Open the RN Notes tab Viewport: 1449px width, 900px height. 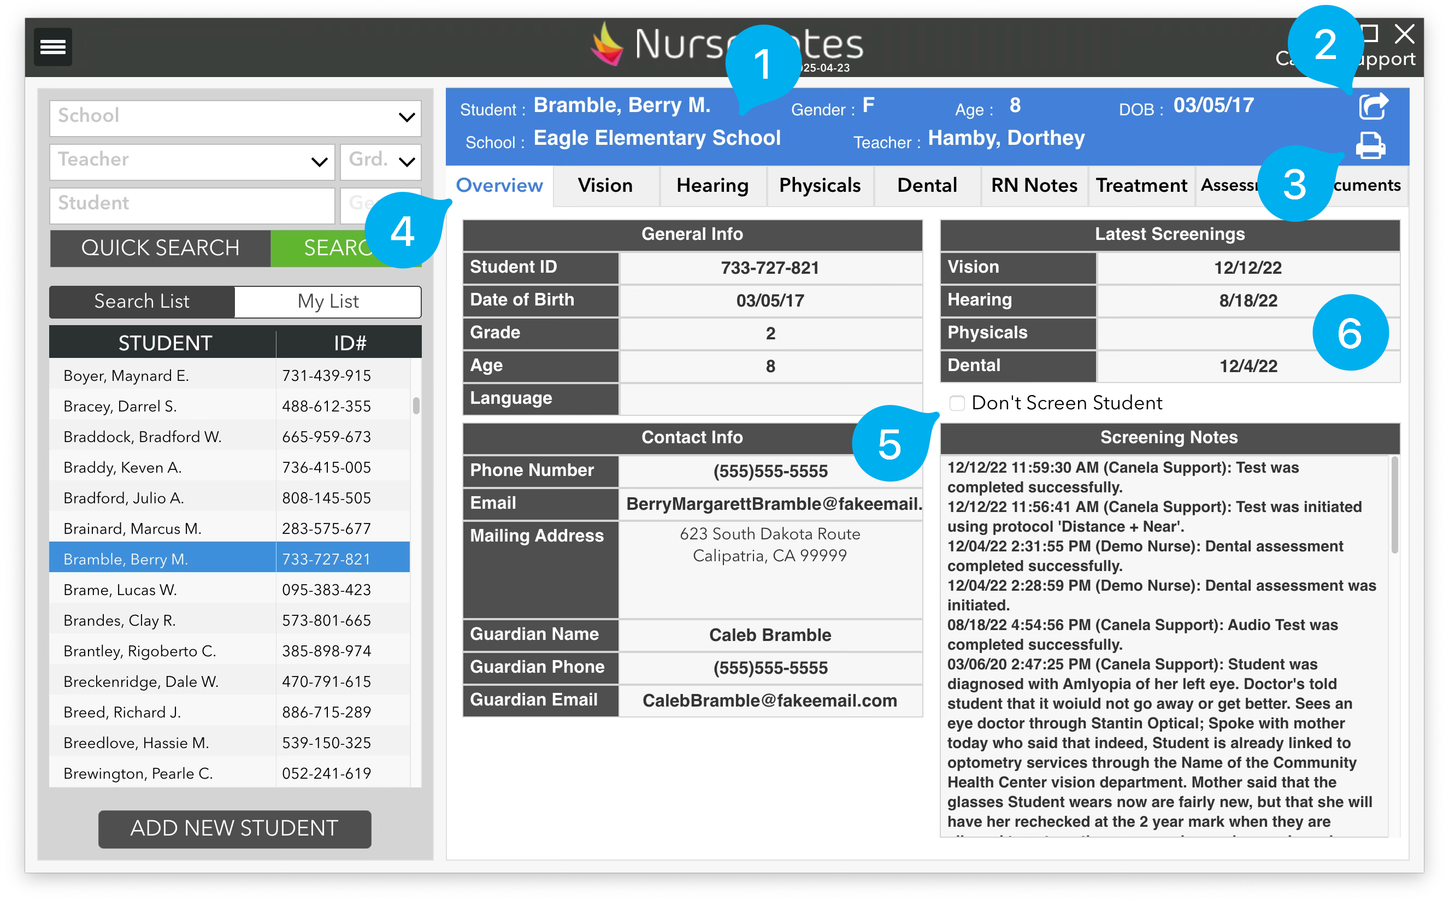click(1034, 186)
